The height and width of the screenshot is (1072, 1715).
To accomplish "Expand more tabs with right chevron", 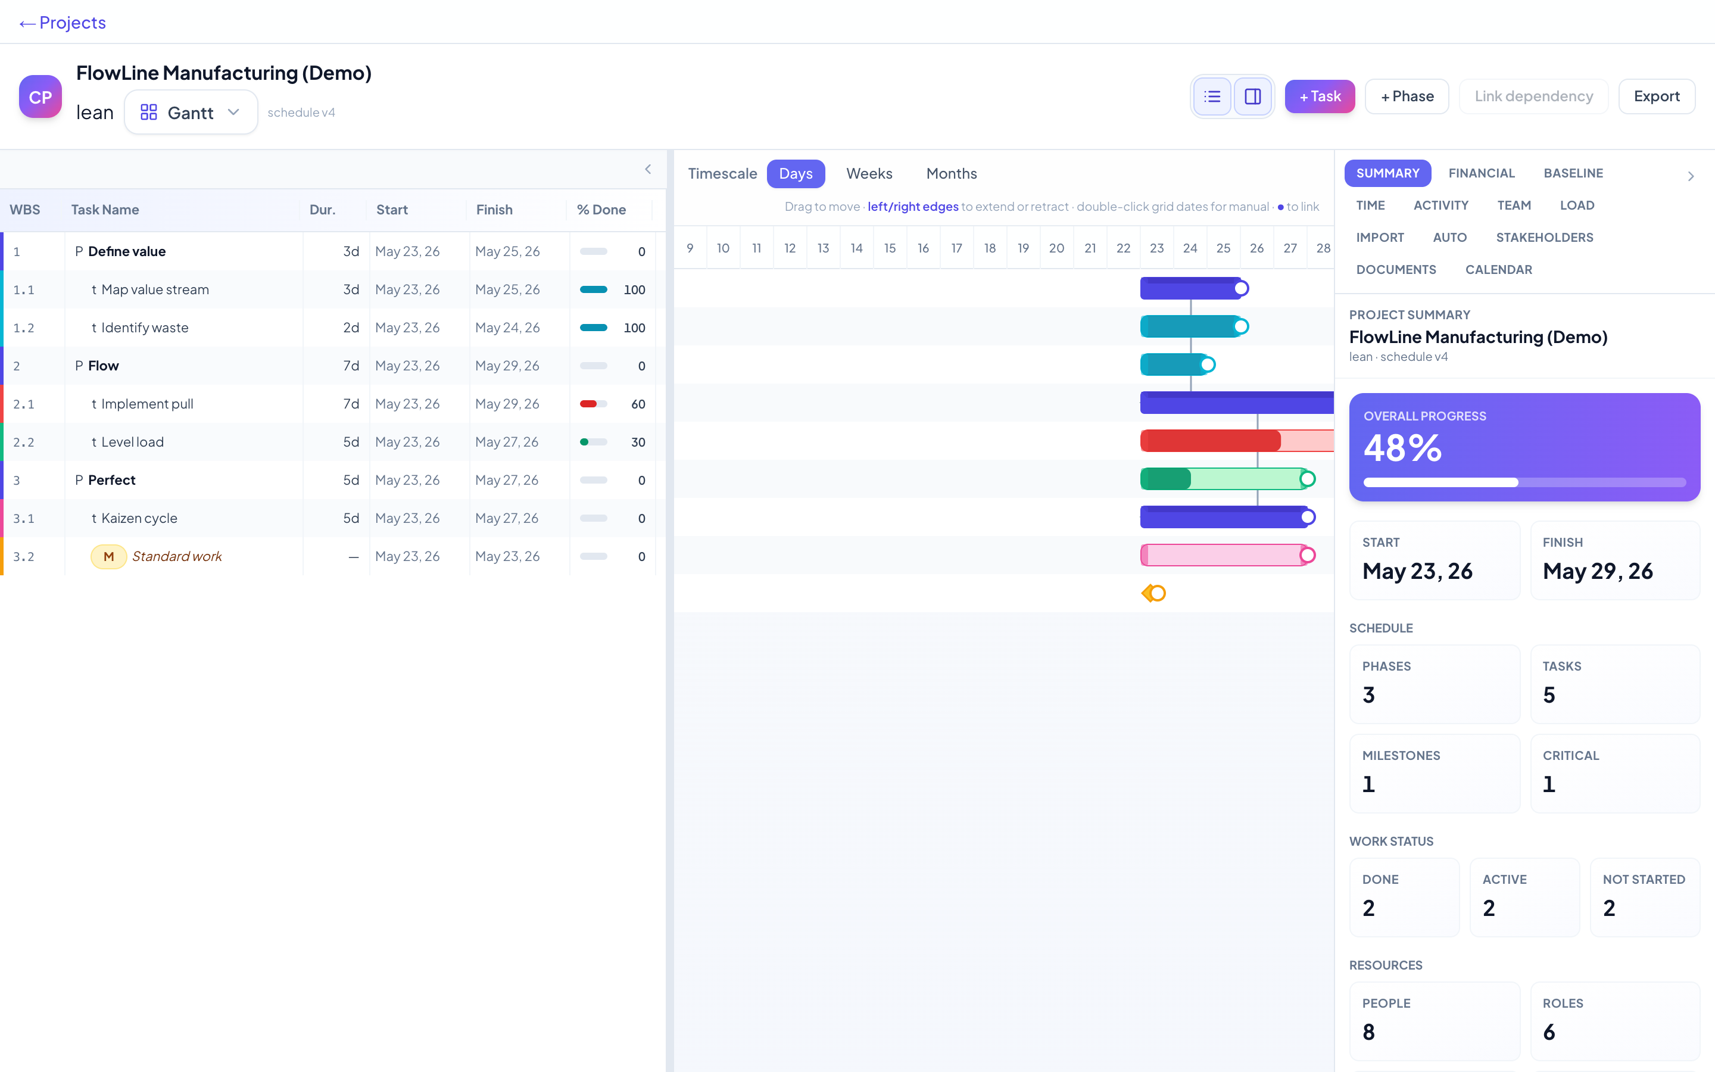I will click(x=1691, y=176).
